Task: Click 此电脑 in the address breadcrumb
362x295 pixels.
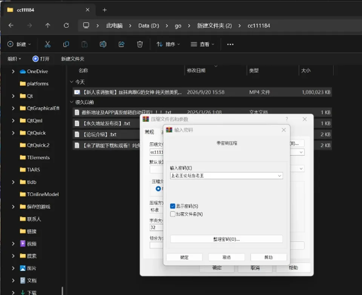Action: click(x=114, y=25)
